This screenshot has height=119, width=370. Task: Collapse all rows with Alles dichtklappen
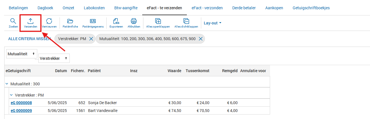[x=186, y=21]
